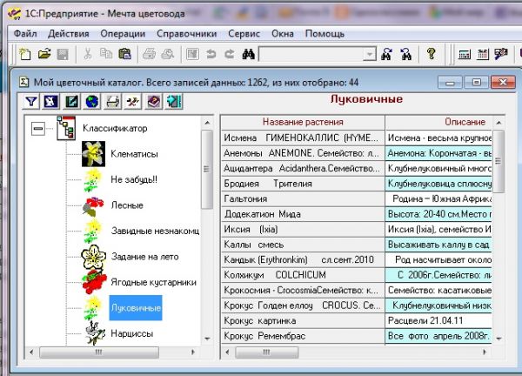Open the Помощь menu
The width and height of the screenshot is (522, 376).
pos(325,34)
